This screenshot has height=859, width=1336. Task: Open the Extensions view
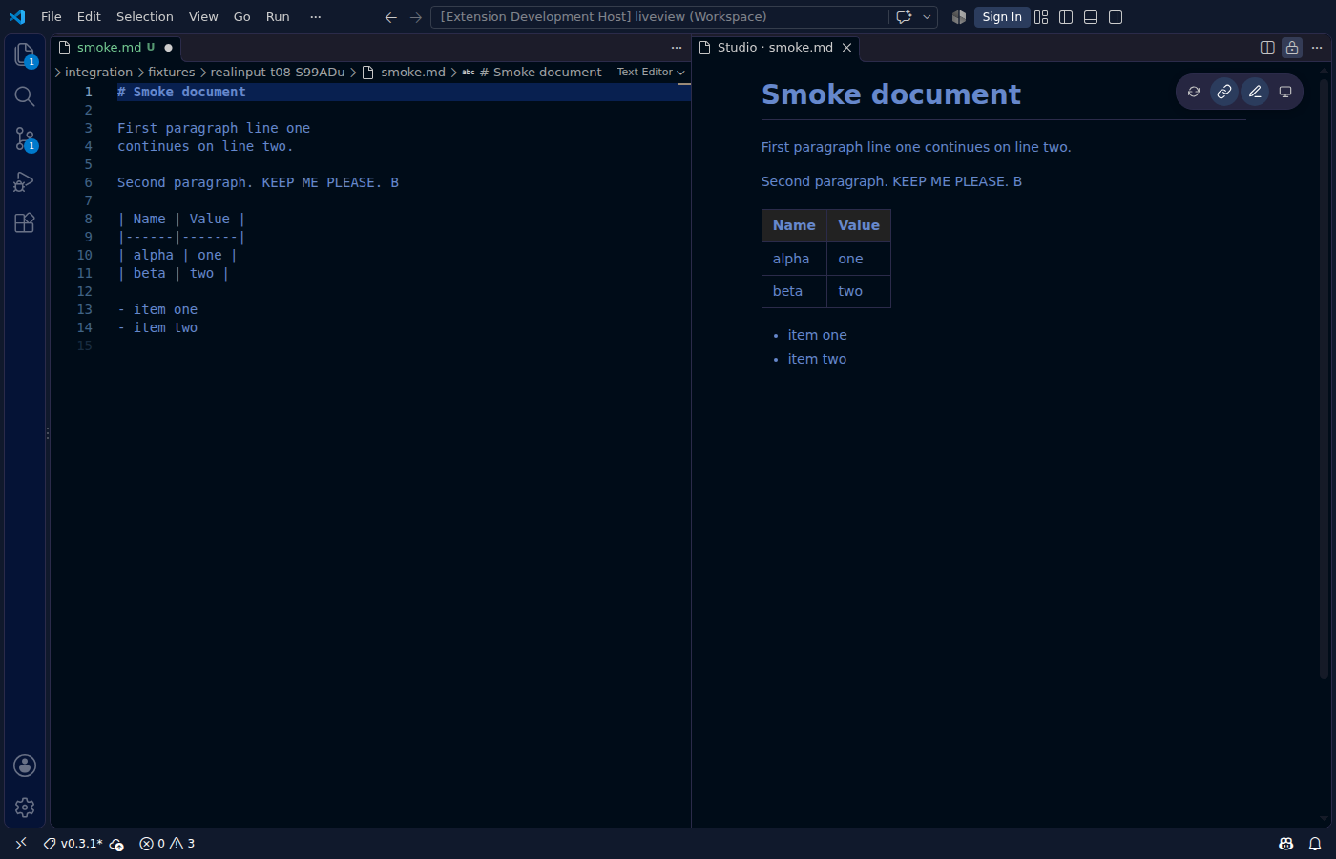pyautogui.click(x=25, y=222)
